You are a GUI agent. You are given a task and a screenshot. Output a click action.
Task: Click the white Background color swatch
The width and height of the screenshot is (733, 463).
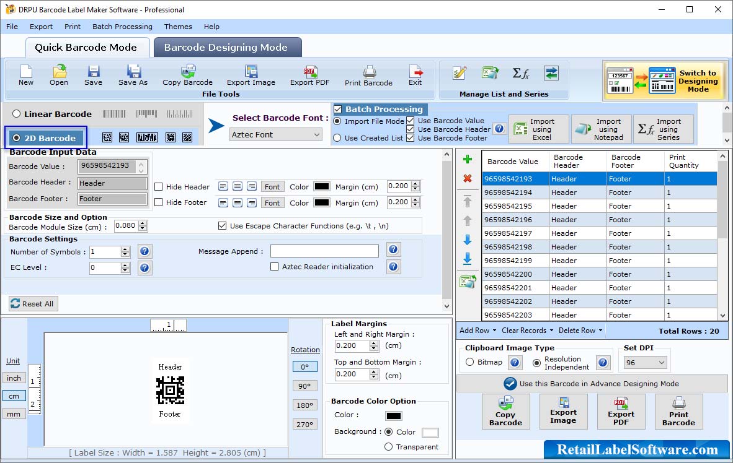tap(430, 432)
